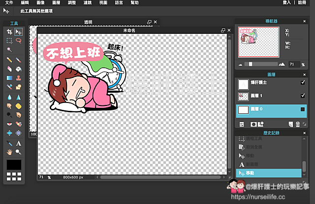Open the 視圖 menu

tap(103, 2)
